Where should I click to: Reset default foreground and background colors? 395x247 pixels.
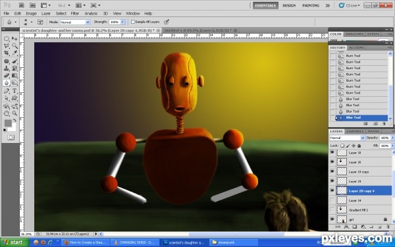point(5,130)
